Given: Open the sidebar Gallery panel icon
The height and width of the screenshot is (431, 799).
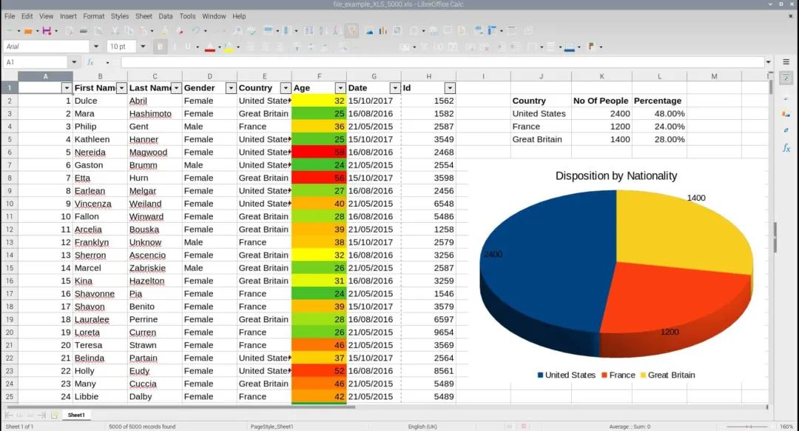Looking at the screenshot, I should 786,114.
